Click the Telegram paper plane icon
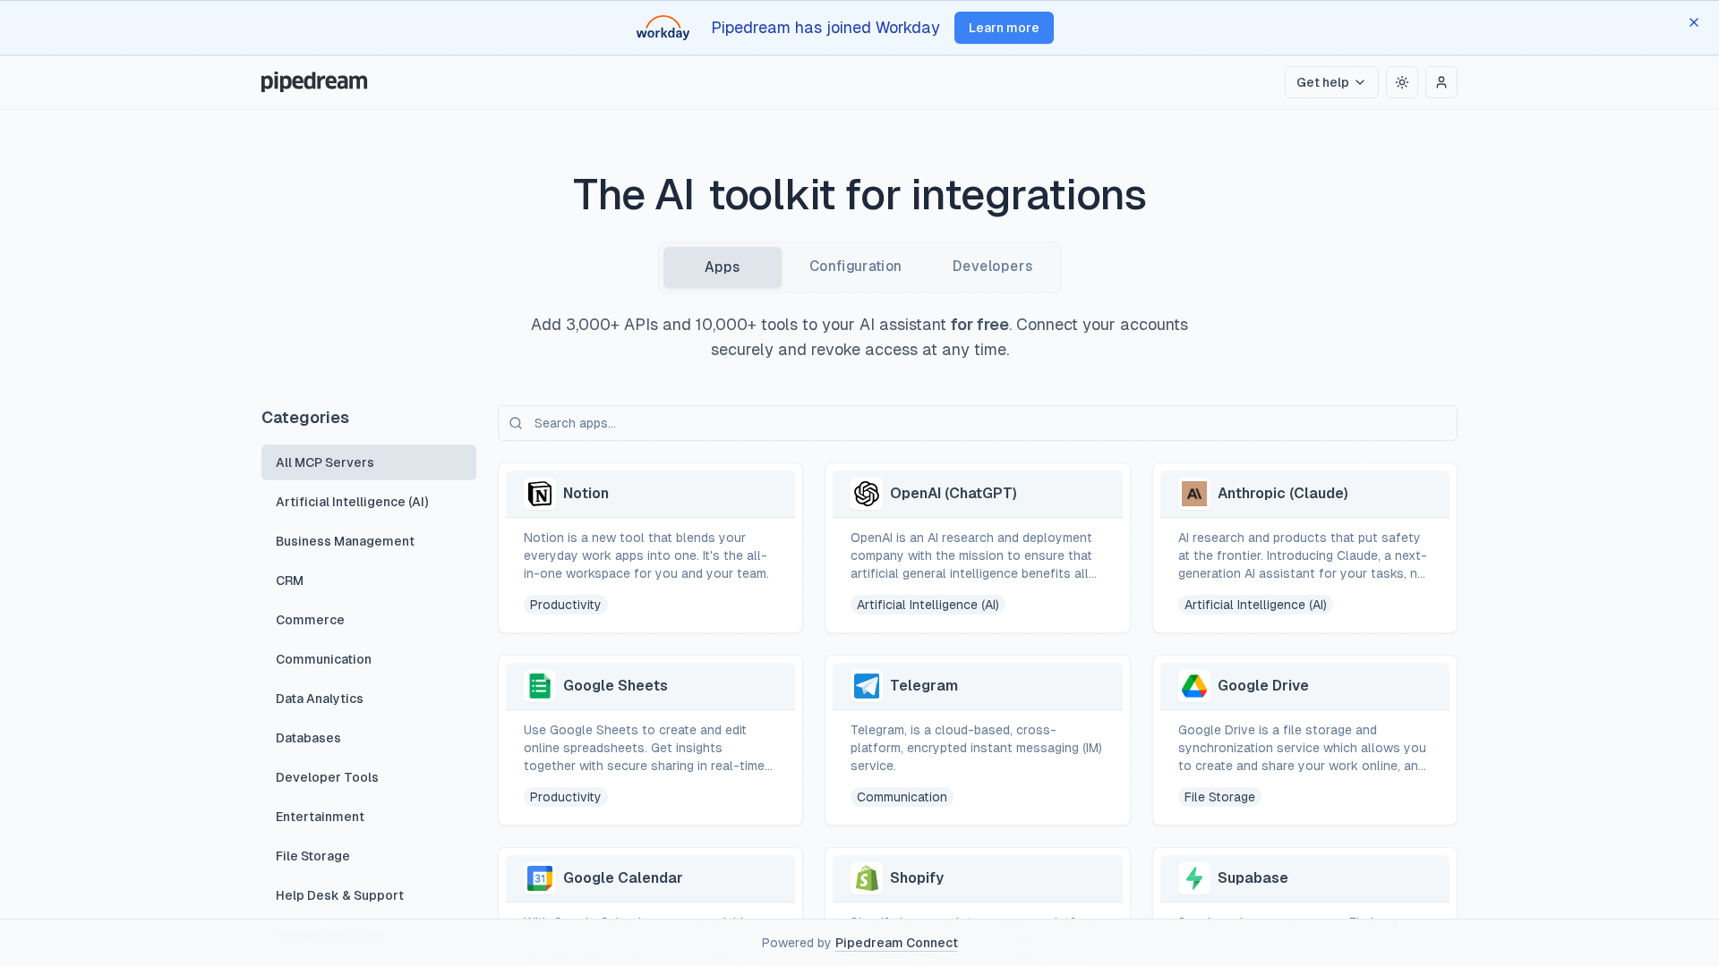1719x966 pixels. pos(866,686)
